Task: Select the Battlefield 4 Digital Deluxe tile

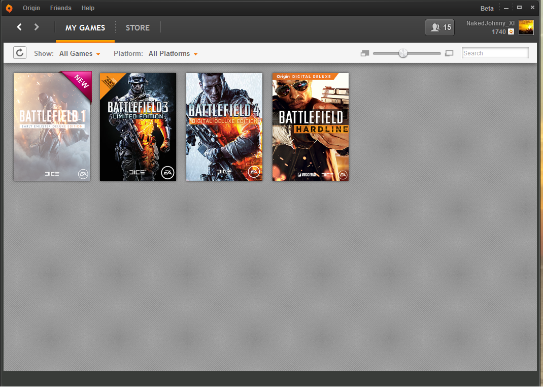Action: click(x=224, y=127)
